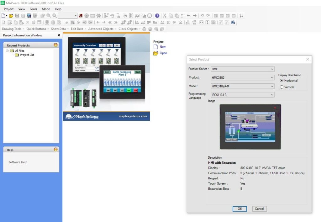Image resolution: width=321 pixels, height=222 pixels.
Task: Click the double right chevron icon
Action: coord(116,23)
